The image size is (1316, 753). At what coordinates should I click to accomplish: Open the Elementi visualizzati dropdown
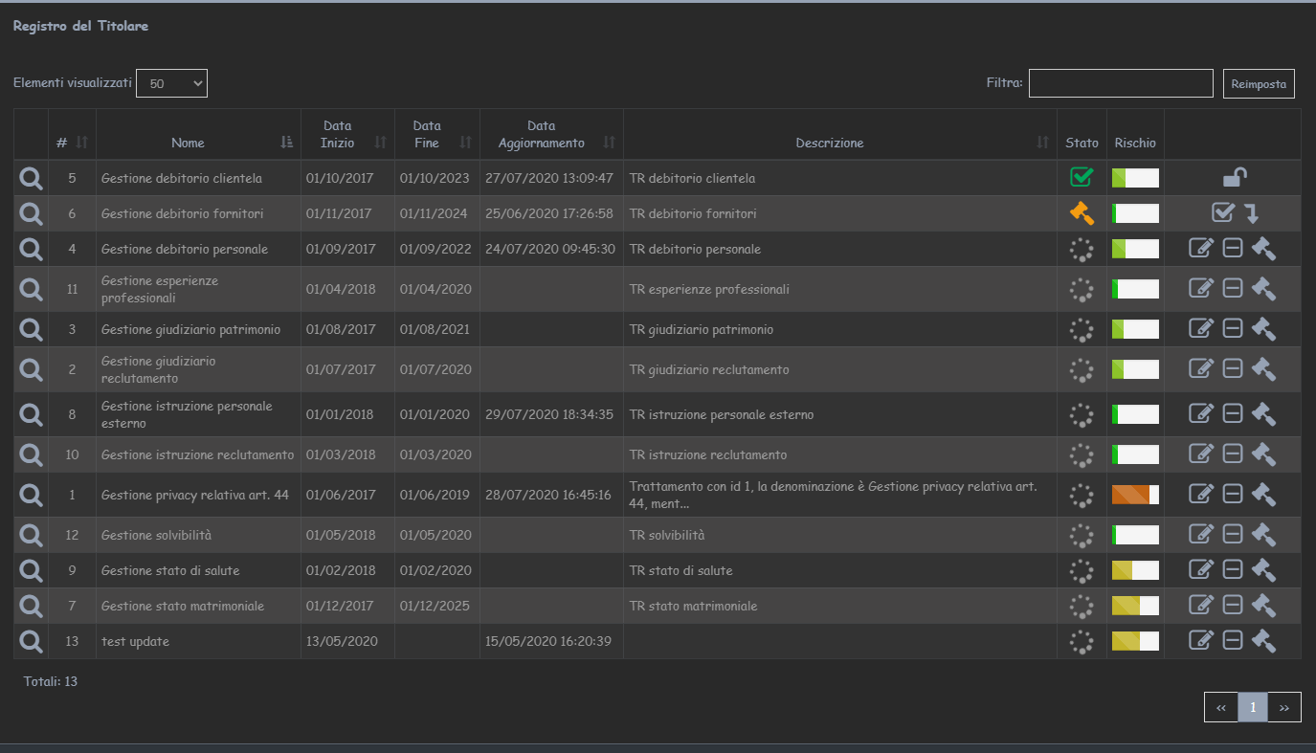coord(171,83)
